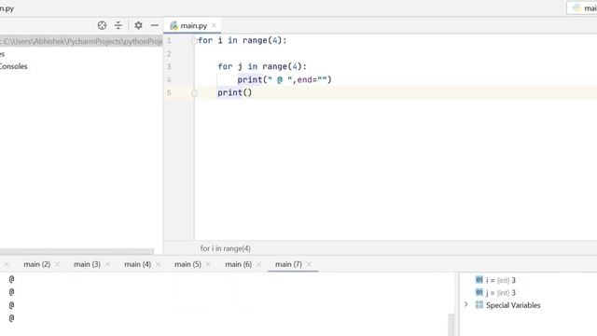Place cursor on 'for i in range(4):' line
This screenshot has width=597, height=336.
243,40
